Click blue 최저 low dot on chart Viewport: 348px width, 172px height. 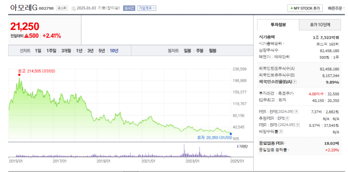click(231, 134)
